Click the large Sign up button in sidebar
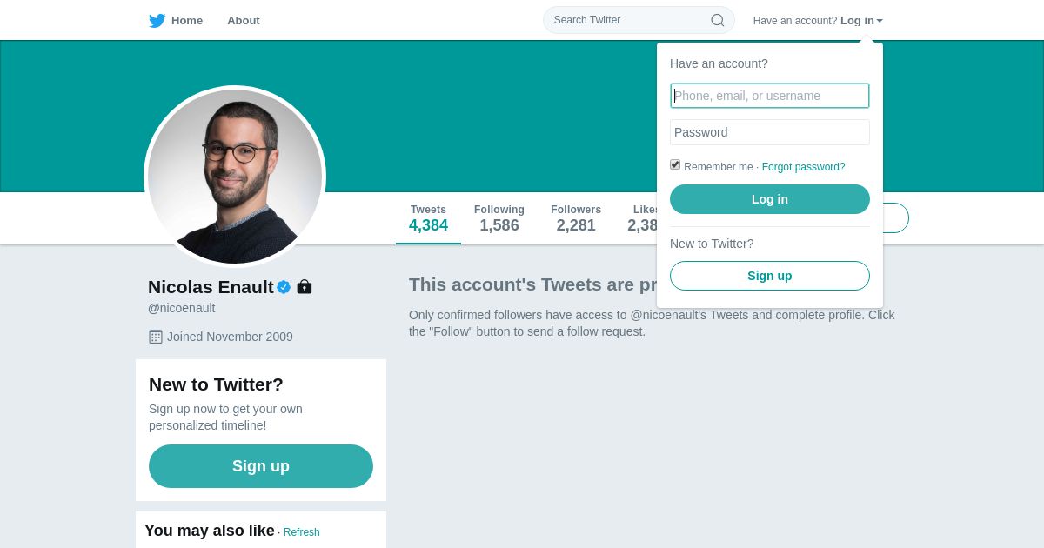 click(261, 466)
